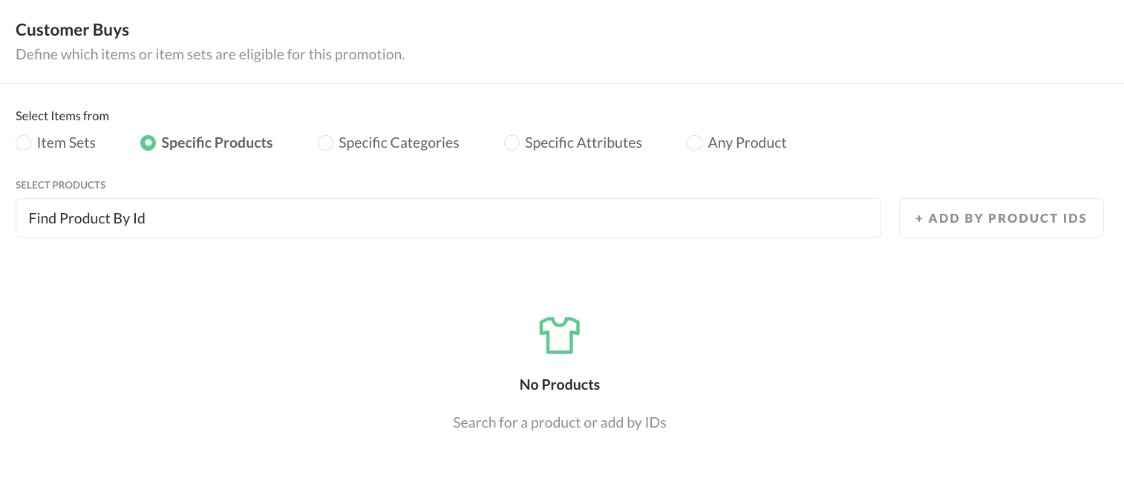This screenshot has width=1124, height=484.
Task: Select the Item Sets radio circle
Action: (24, 143)
